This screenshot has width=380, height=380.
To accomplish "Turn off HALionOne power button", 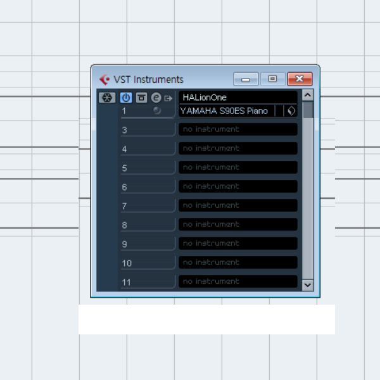I will [126, 98].
